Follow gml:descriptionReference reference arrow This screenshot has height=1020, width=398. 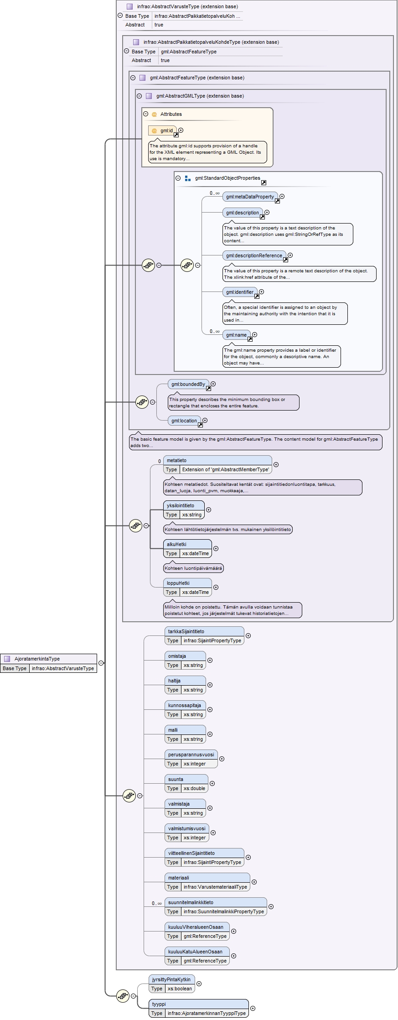[x=285, y=260]
